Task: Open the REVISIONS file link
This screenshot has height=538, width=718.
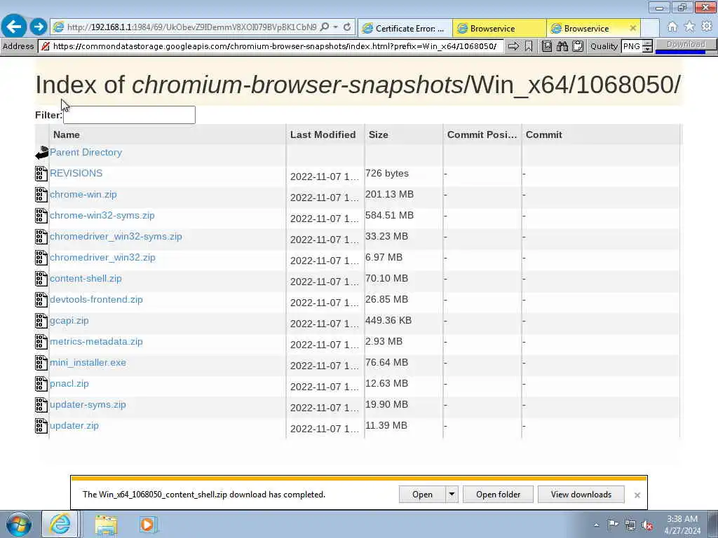Action: (x=76, y=174)
